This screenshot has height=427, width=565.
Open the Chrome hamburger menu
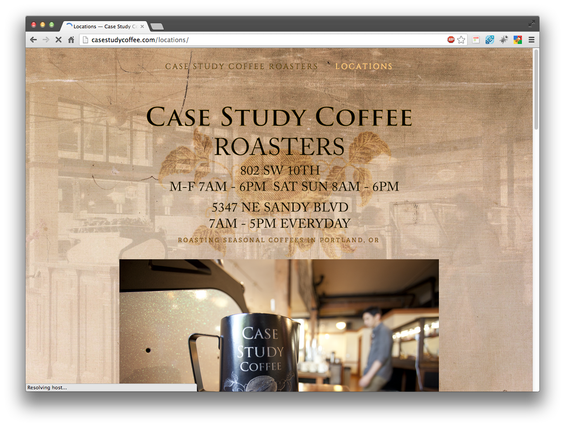(x=531, y=40)
